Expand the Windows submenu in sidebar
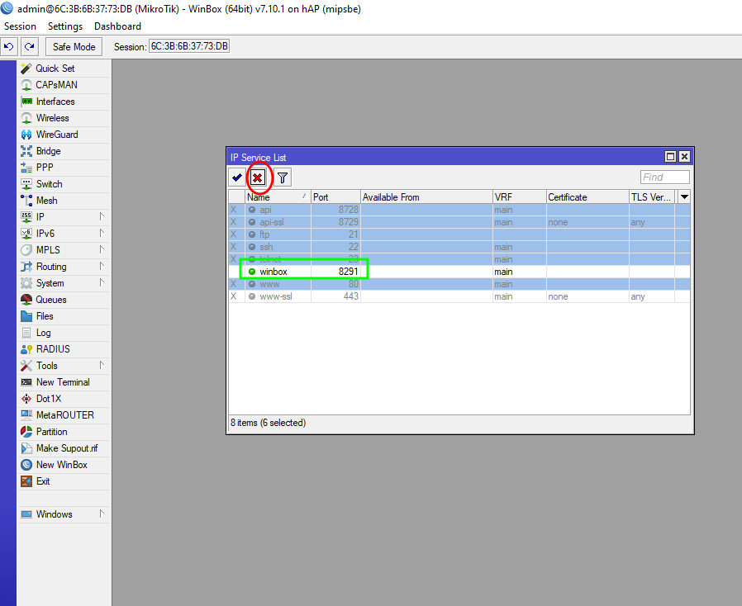 pos(102,514)
